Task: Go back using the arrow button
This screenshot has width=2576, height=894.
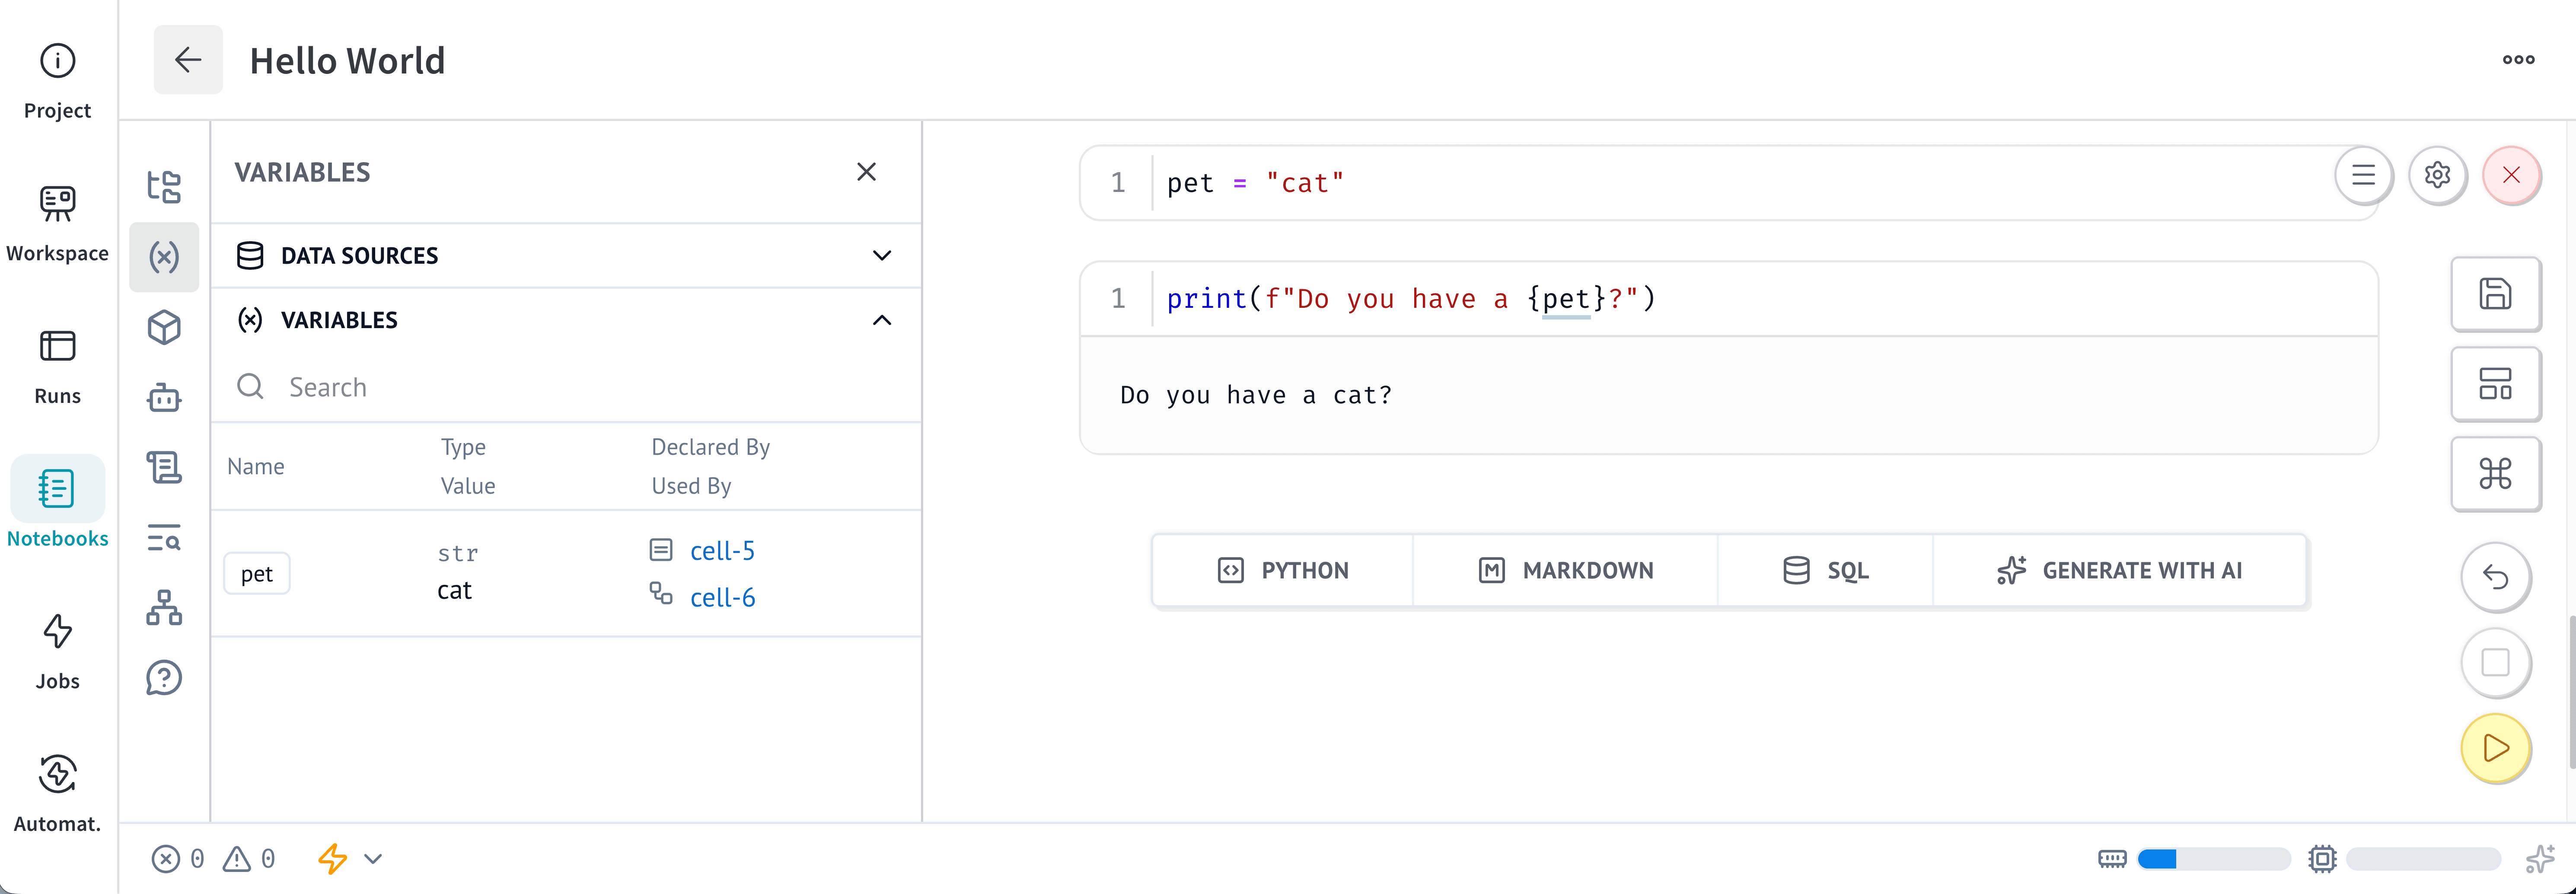Action: pyautogui.click(x=188, y=60)
